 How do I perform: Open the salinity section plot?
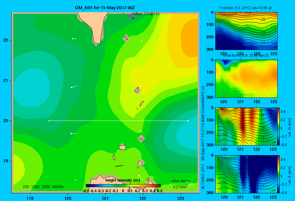[x=246, y=79]
